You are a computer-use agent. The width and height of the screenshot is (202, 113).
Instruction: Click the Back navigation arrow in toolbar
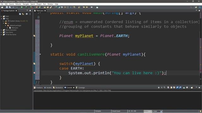point(87,7)
